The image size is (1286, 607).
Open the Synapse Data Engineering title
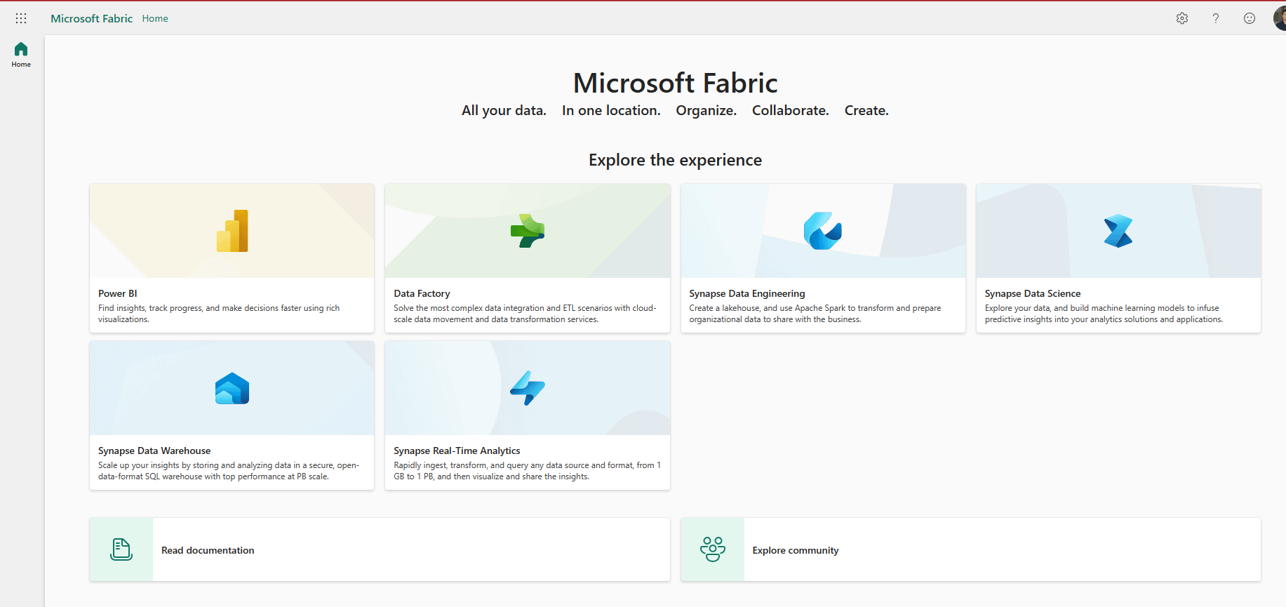(747, 293)
